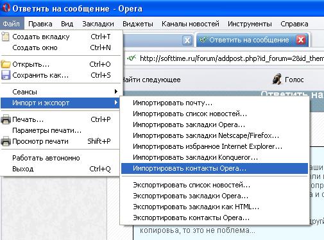Open the Виджеты menu
Viewport: 324px width, 240px height.
(138, 24)
